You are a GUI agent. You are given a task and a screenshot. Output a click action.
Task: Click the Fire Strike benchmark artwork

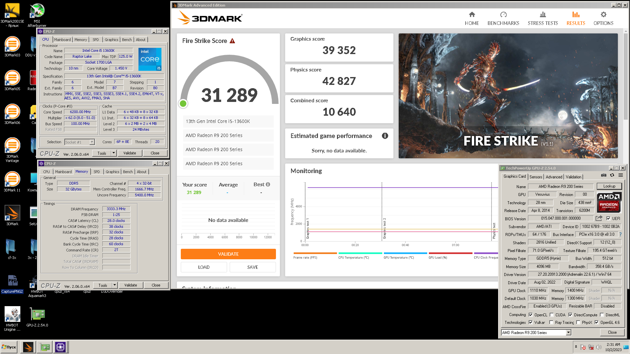pyautogui.click(x=508, y=96)
